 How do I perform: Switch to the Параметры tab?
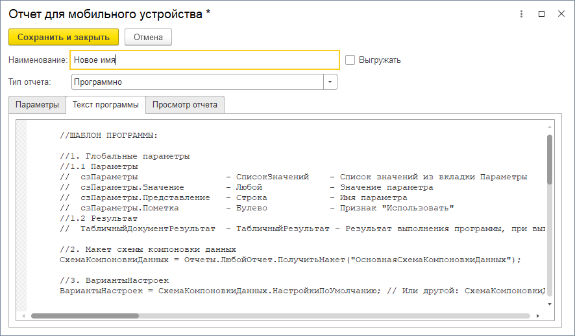pos(37,105)
